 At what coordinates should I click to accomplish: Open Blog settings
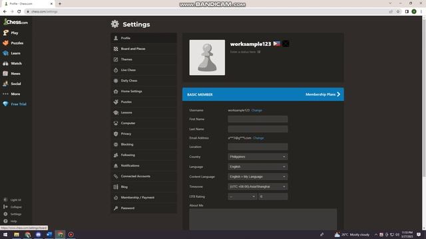pyautogui.click(x=144, y=187)
